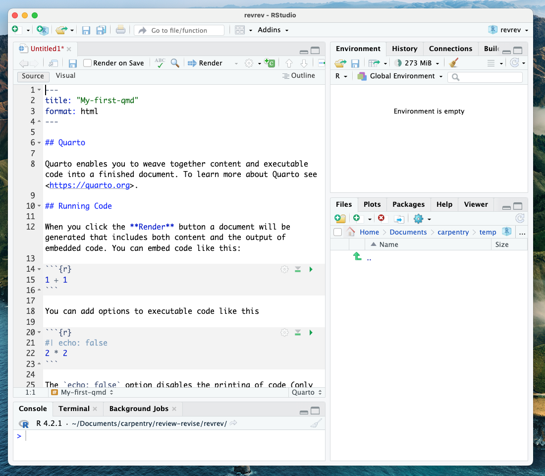Expand Global Environment dropdown
The width and height of the screenshot is (545, 476).
click(400, 76)
